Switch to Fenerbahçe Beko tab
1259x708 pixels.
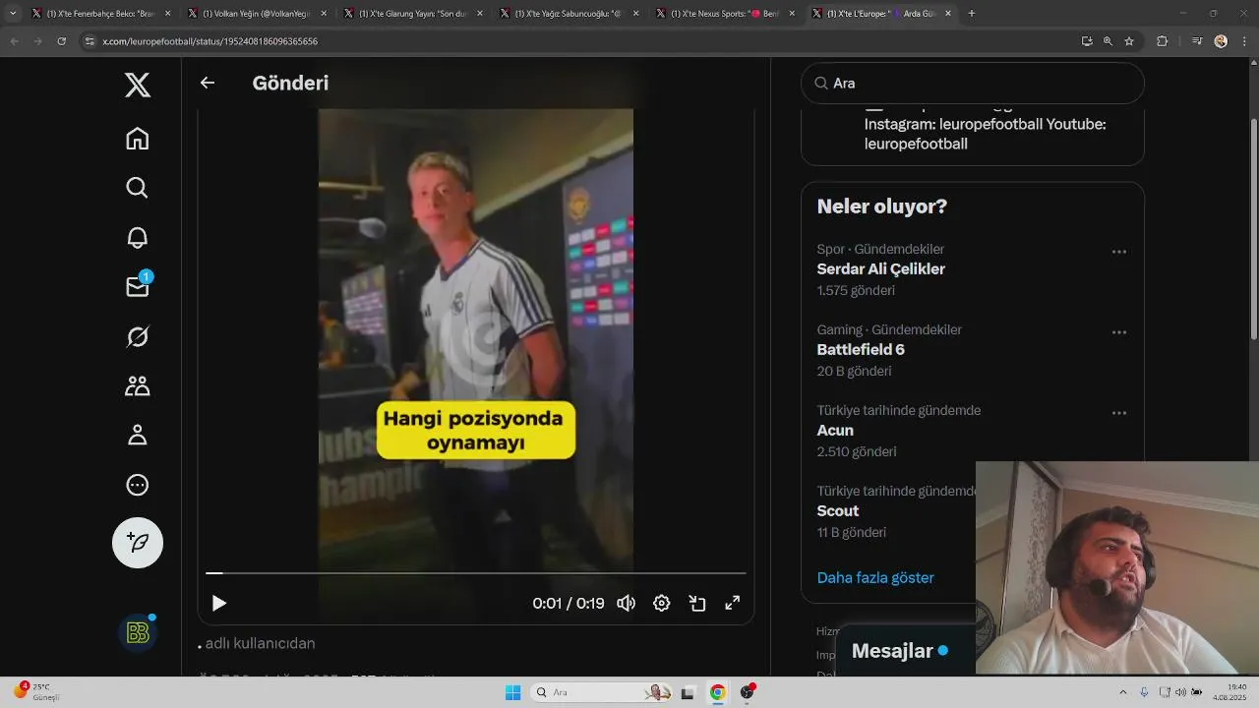101,14
